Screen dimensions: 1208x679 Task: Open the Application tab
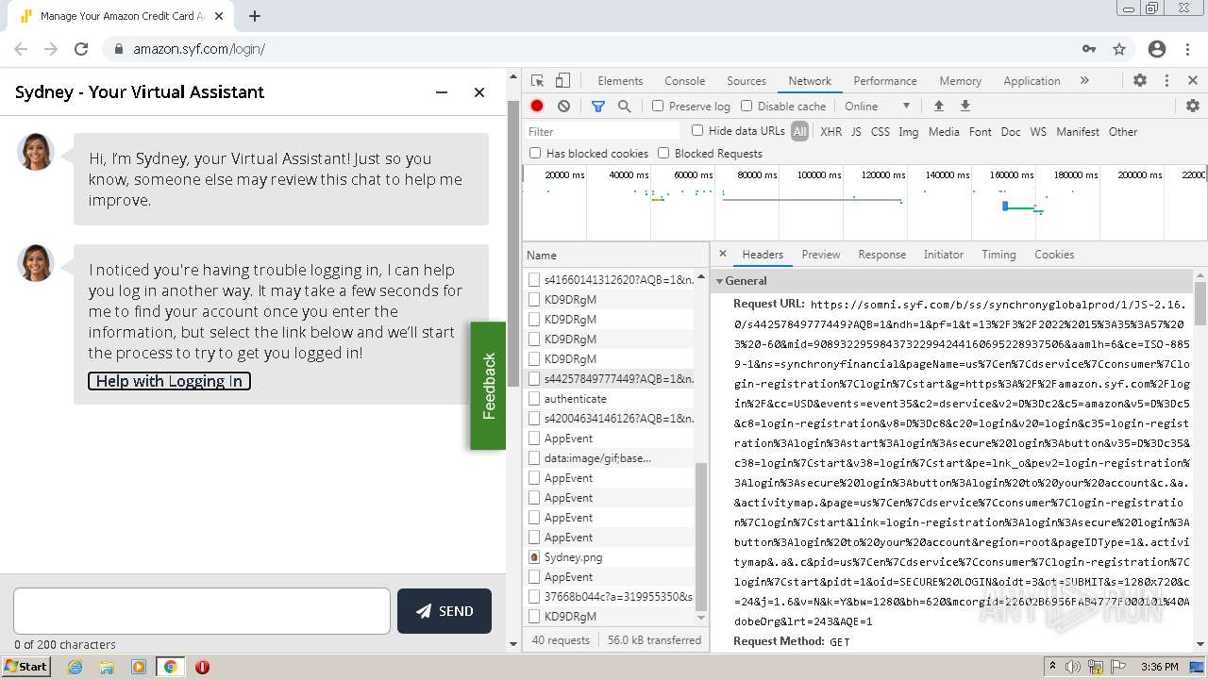pos(1032,81)
